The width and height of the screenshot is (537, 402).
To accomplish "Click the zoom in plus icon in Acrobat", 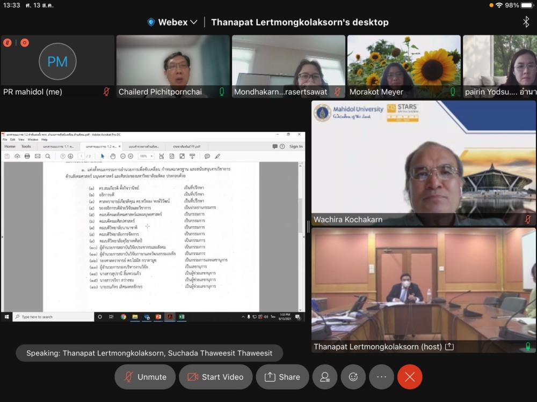I will (x=130, y=156).
